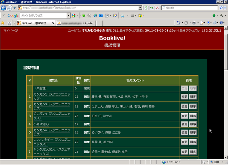Open the tab list dropdown arrow
Image resolution: width=228 pixels, height=165 pixels.
(x=14, y=23)
